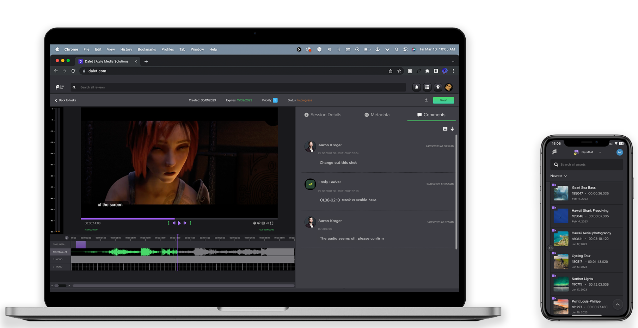Click the download icon beside Finish

(x=426, y=100)
